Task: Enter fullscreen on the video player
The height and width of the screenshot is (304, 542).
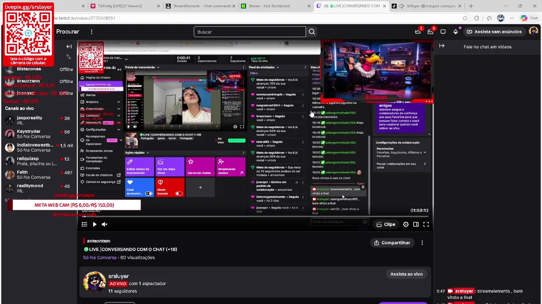Action: [426, 225]
